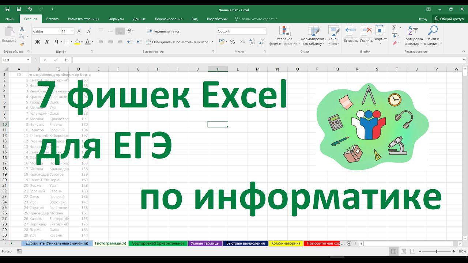Click the formula bar input field
This screenshot has width=468, height=263.
[x=268, y=60]
